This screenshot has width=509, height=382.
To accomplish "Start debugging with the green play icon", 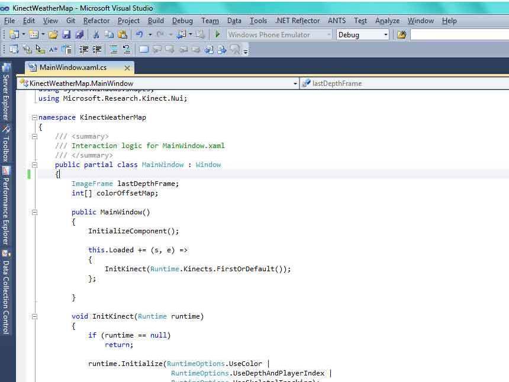I will pos(217,34).
